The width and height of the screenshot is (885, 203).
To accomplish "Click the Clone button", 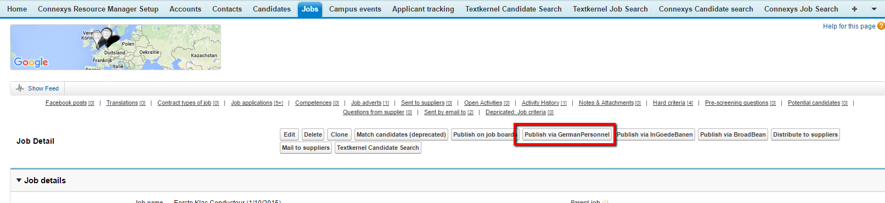I will pos(339,134).
